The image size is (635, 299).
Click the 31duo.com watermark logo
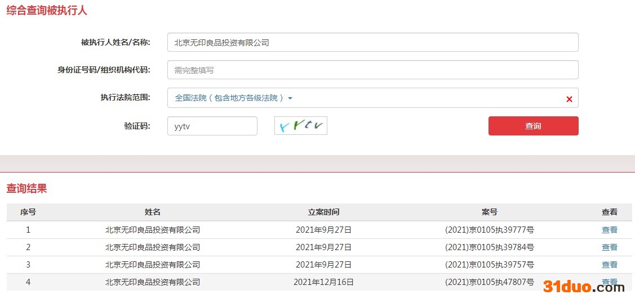tap(584, 287)
